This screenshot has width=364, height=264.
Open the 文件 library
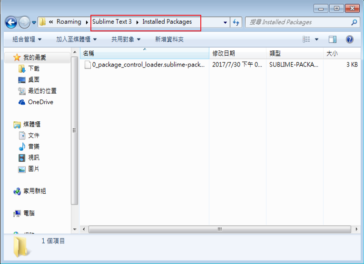[34, 135]
